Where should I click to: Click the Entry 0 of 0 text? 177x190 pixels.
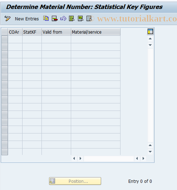pos(140,181)
